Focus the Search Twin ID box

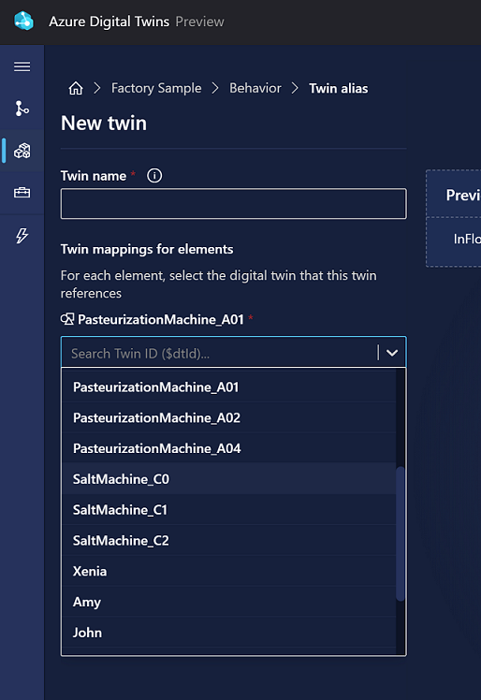click(x=219, y=353)
